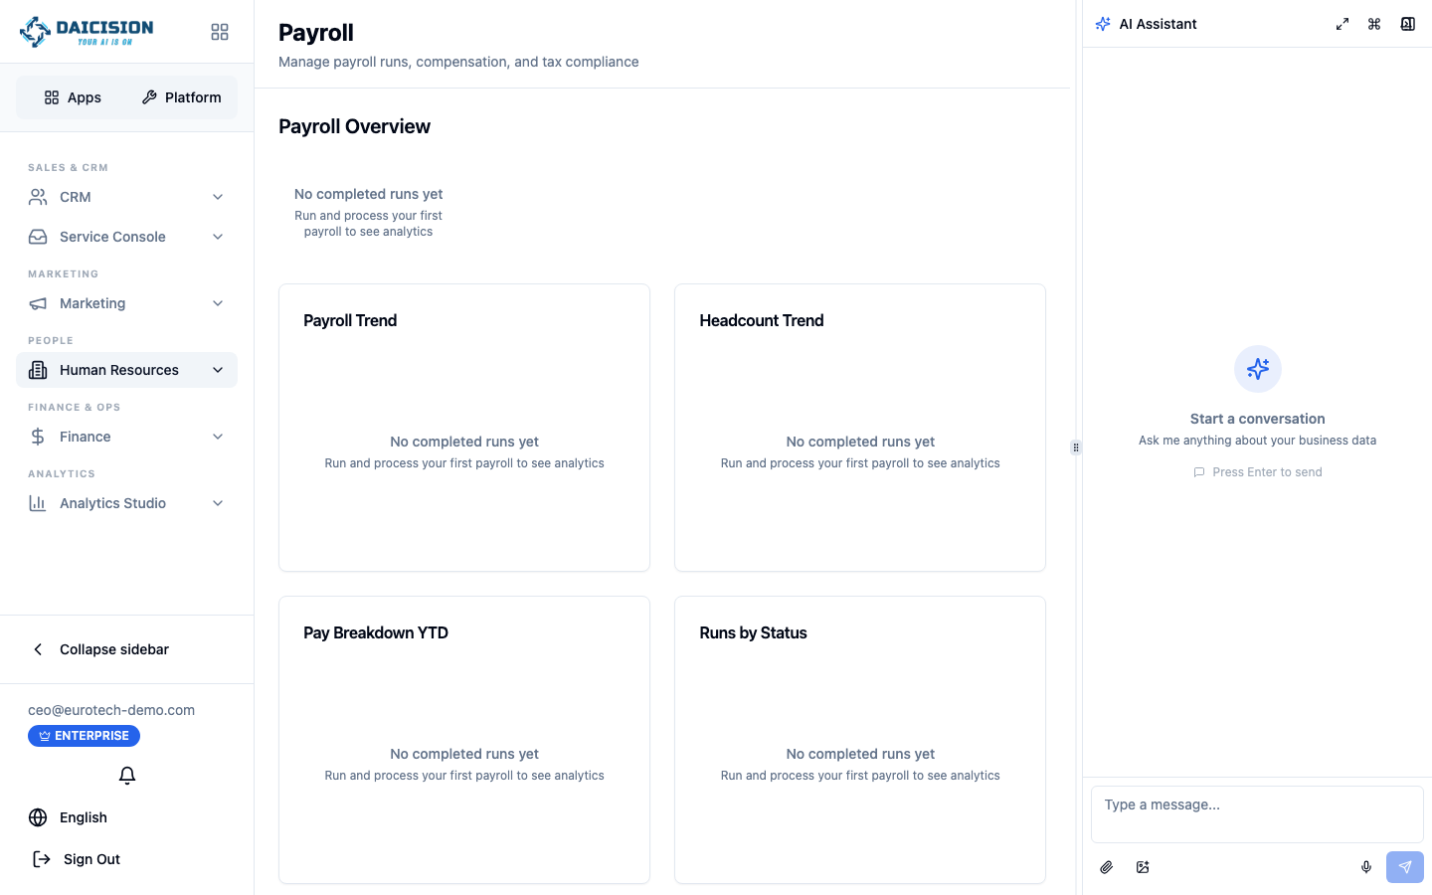The image size is (1432, 895).
Task: Click the AI panel resize handle
Action: coord(1076,447)
